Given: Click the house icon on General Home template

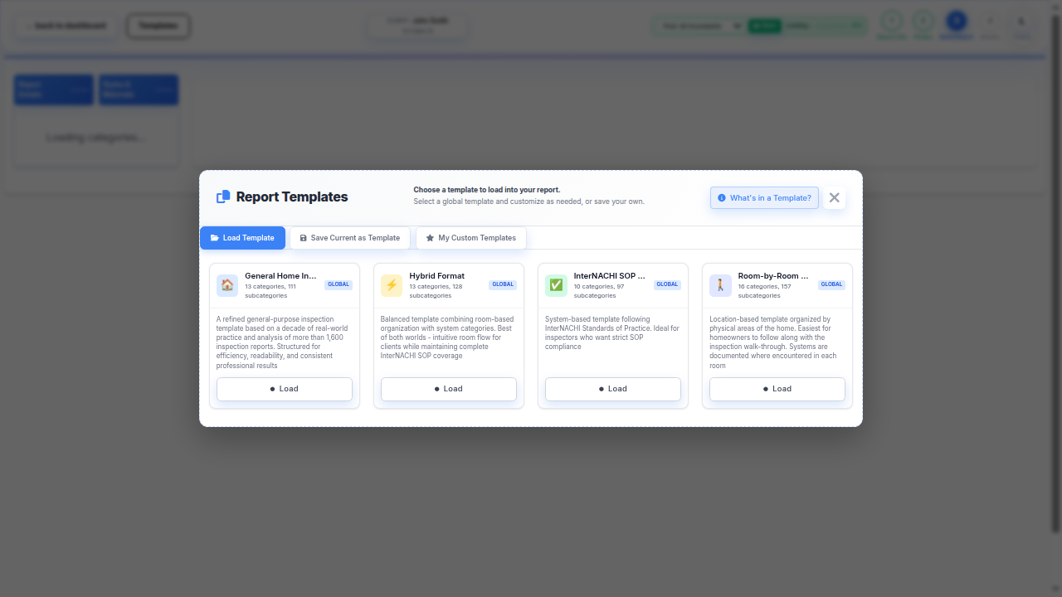Looking at the screenshot, I should (x=227, y=285).
